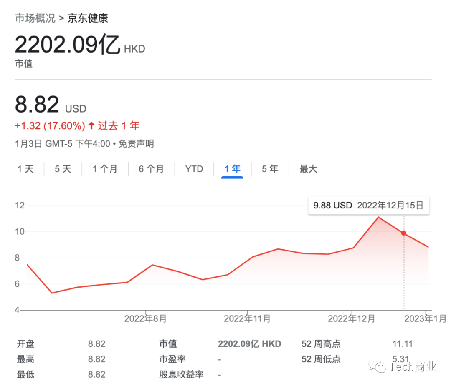Click the 市场概况 breadcrumb link
The width and height of the screenshot is (451, 386).
coord(35,18)
